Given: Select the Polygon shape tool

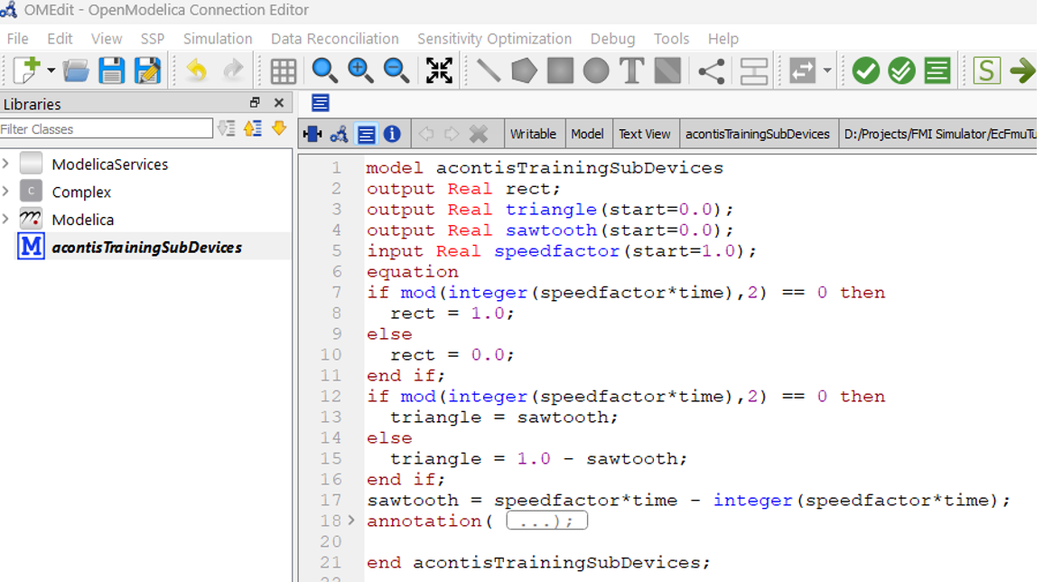Looking at the screenshot, I should point(524,70).
